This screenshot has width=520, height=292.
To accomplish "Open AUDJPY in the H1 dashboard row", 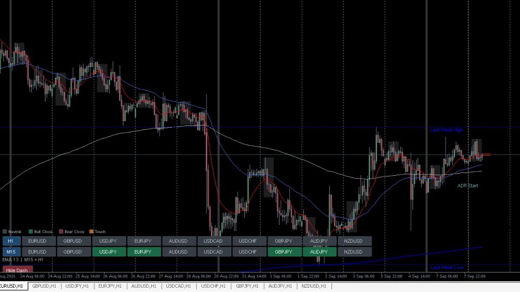I will click(320, 241).
